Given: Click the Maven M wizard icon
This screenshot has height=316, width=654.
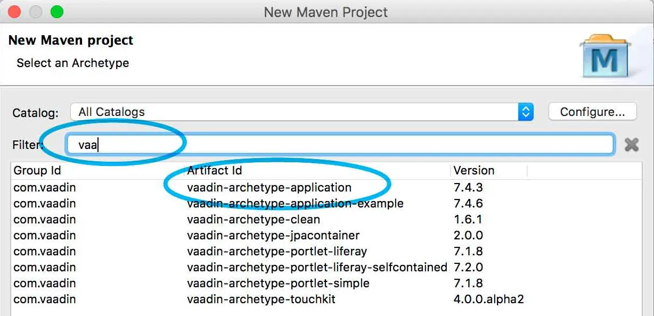Looking at the screenshot, I should click(606, 56).
